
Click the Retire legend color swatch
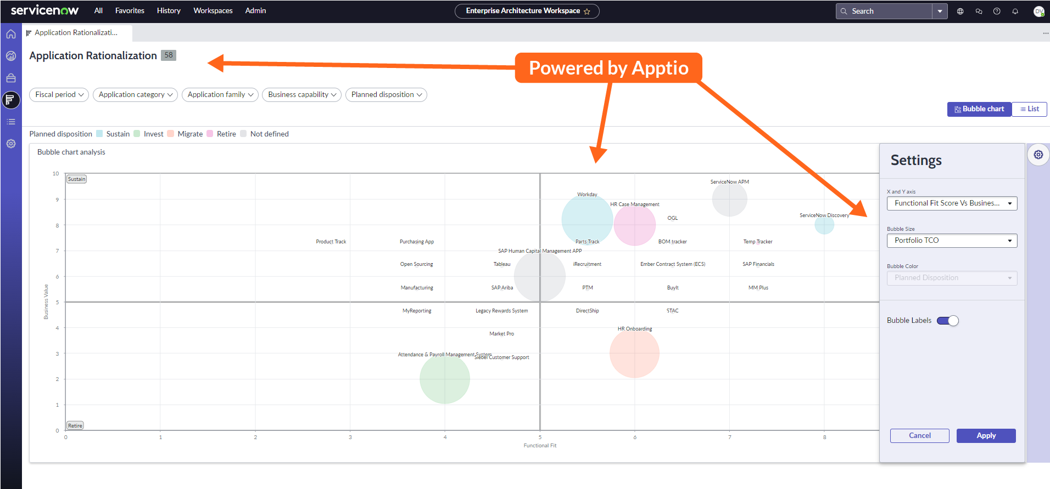point(210,134)
